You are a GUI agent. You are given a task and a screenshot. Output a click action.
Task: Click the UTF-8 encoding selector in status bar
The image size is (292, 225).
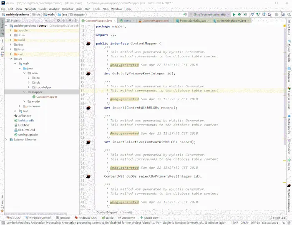tap(255, 223)
